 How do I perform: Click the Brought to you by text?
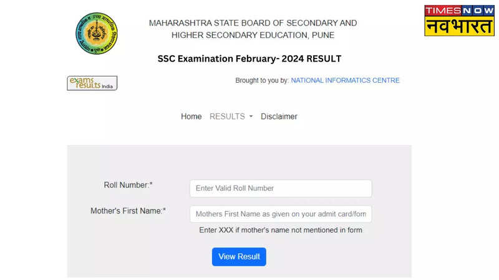coord(262,80)
